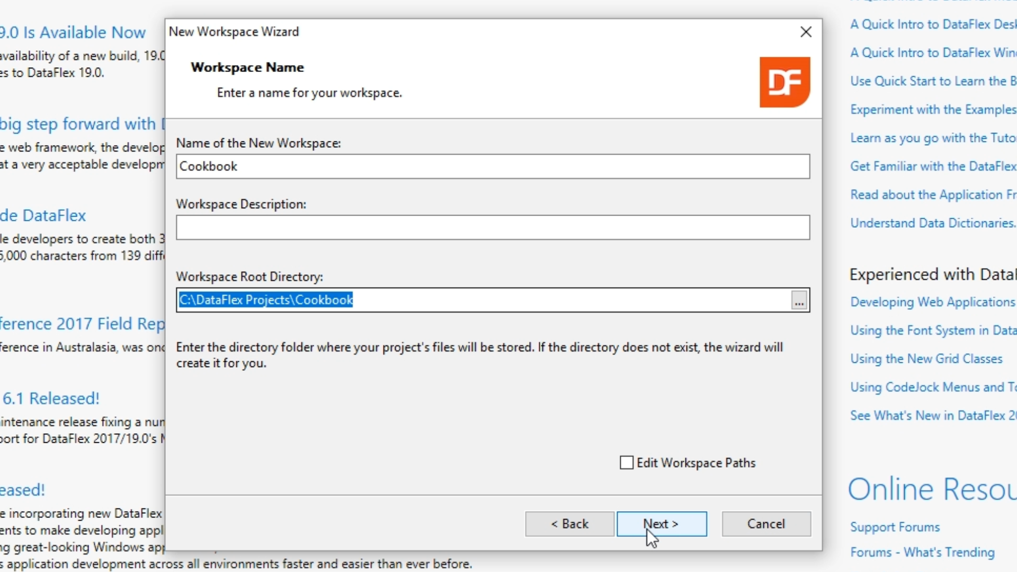This screenshot has height=572, width=1017.
Task: Open Using the Font System link
Action: (932, 330)
